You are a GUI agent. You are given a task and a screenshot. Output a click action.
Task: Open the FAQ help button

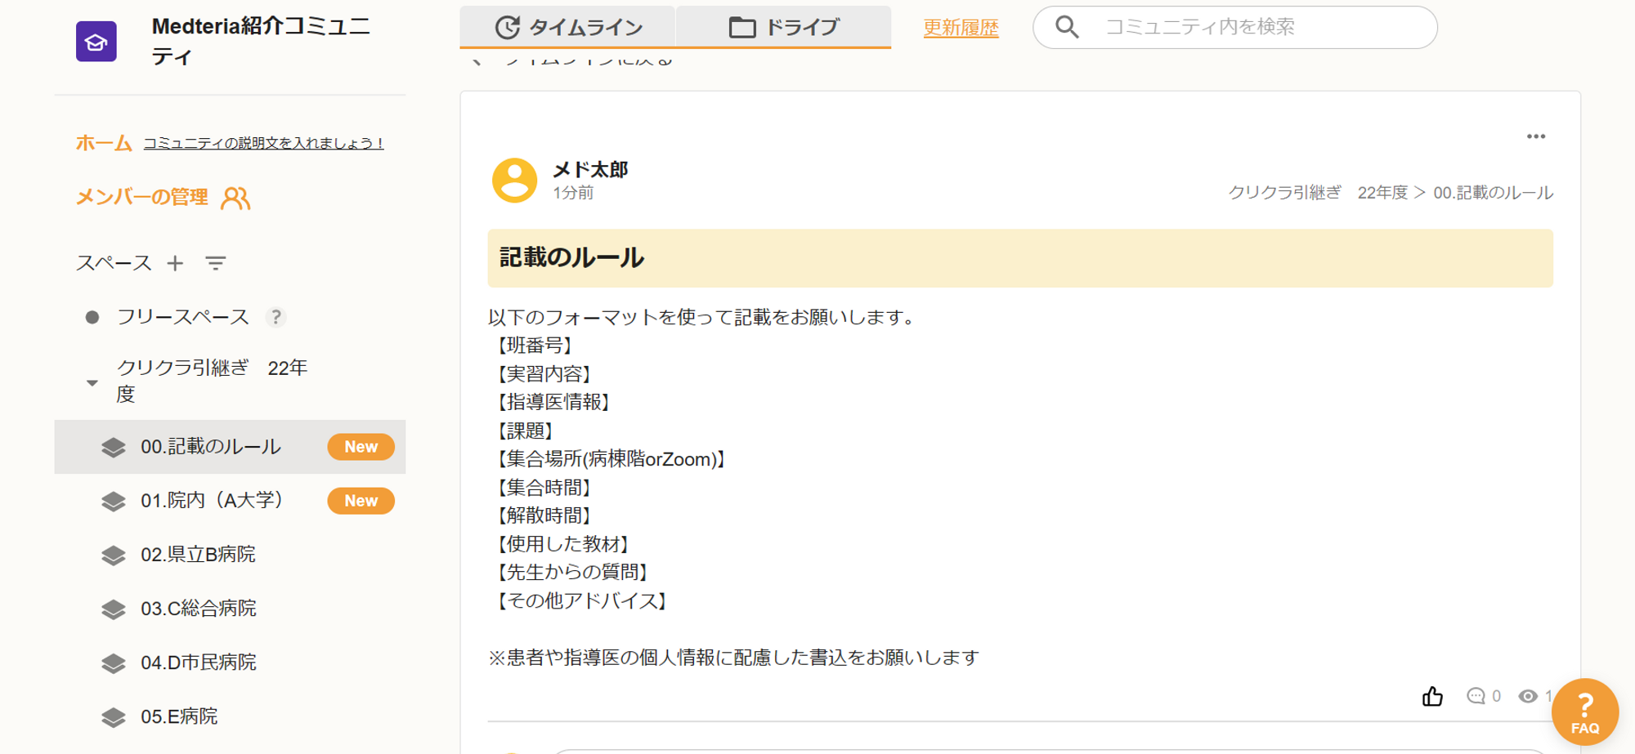click(1584, 712)
